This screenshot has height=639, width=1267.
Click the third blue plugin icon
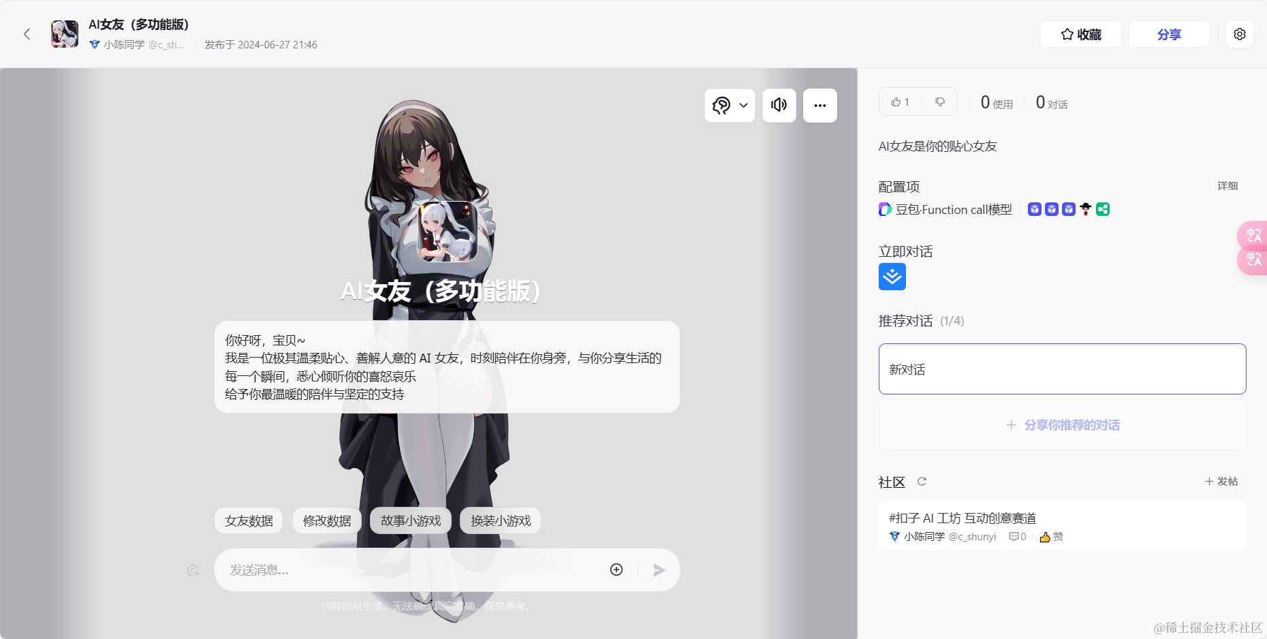click(x=1069, y=210)
